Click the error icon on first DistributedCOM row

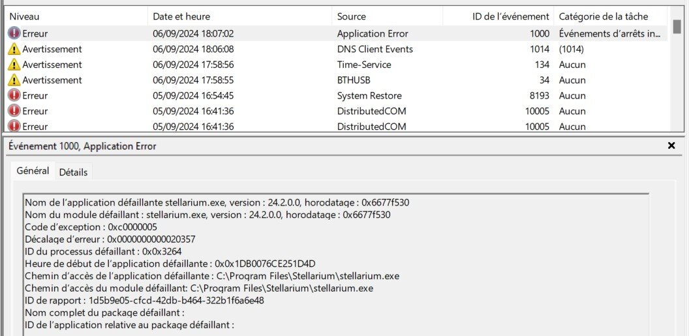(x=14, y=112)
